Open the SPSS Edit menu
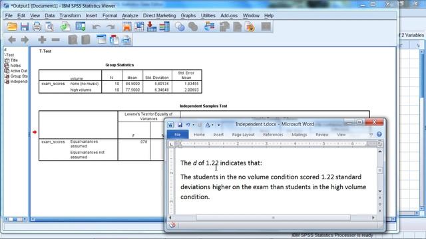Screen dimensions: 426x239 click(x=21, y=16)
